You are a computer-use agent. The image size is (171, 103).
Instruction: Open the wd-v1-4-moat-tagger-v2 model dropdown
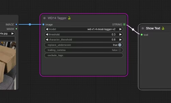101,29
